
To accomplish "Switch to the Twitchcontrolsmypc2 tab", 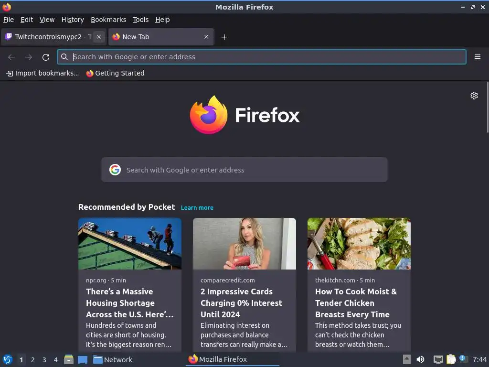I will tap(53, 37).
